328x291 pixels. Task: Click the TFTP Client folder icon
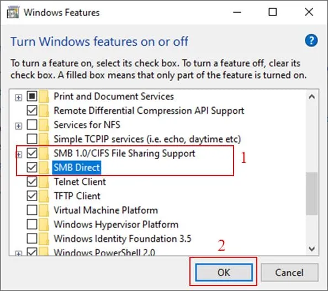tap(44, 196)
